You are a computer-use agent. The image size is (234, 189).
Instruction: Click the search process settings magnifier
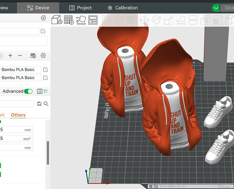point(46,104)
